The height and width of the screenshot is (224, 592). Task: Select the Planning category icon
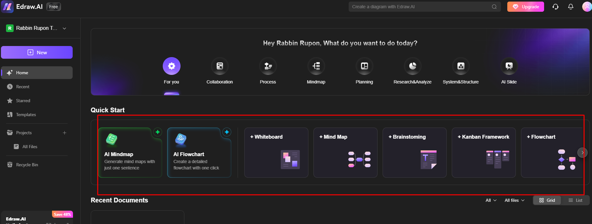coord(365,66)
